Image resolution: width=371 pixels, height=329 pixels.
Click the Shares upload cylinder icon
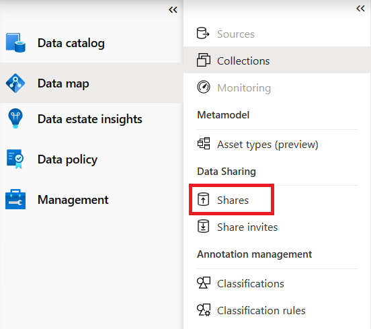pos(203,199)
